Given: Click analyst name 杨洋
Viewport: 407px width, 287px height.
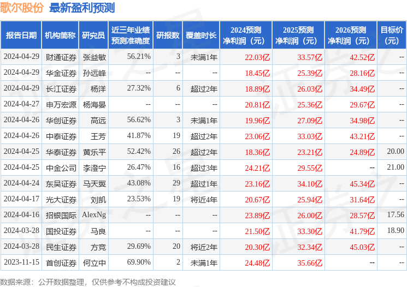Looking at the screenshot, I should [98, 89].
